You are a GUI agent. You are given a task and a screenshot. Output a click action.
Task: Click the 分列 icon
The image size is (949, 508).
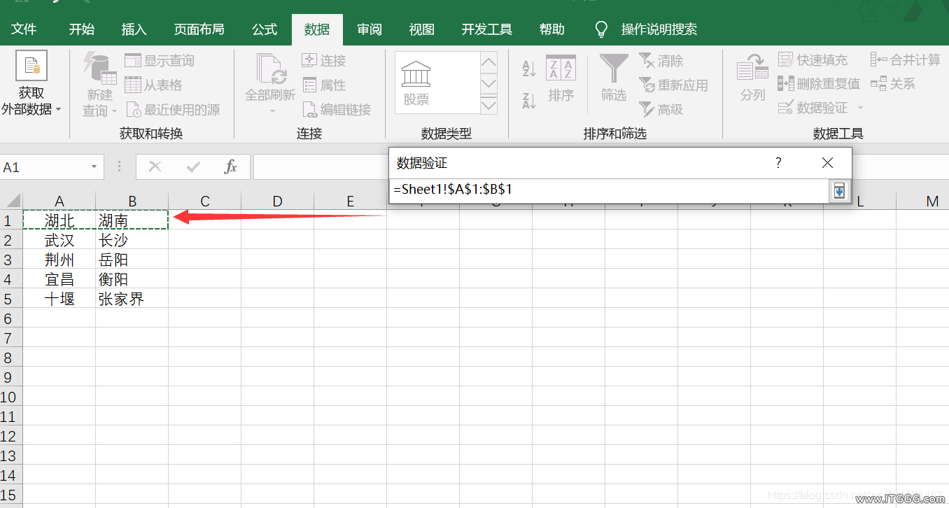pos(752,69)
